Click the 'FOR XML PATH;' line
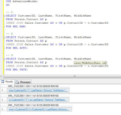121x115 pixels. (x=17, y=70)
